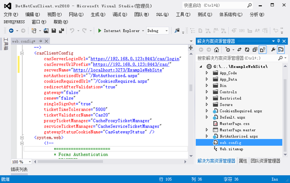Select MasterPage.css in Solution Explorer
The image size is (290, 183).
pyautogui.click(x=235, y=124)
